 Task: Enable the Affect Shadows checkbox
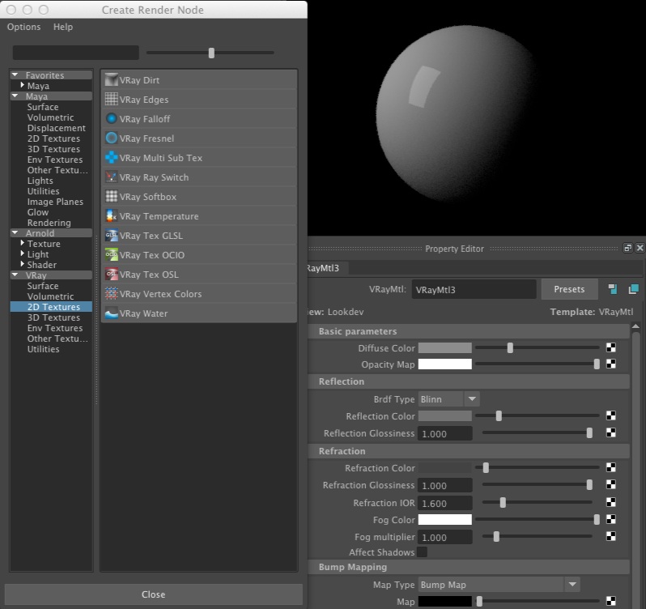click(x=423, y=552)
